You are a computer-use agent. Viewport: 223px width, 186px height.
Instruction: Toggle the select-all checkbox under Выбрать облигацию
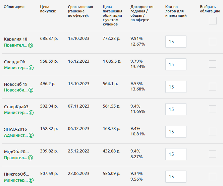point(213,21)
